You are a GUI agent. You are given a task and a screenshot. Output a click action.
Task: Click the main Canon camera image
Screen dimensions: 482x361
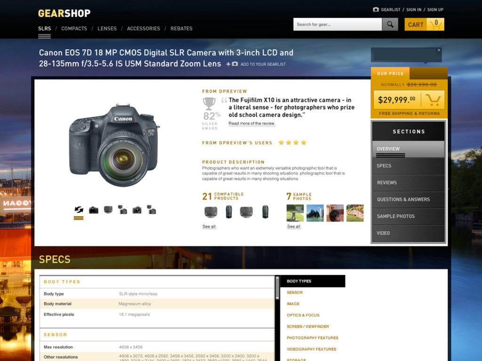coord(114,145)
